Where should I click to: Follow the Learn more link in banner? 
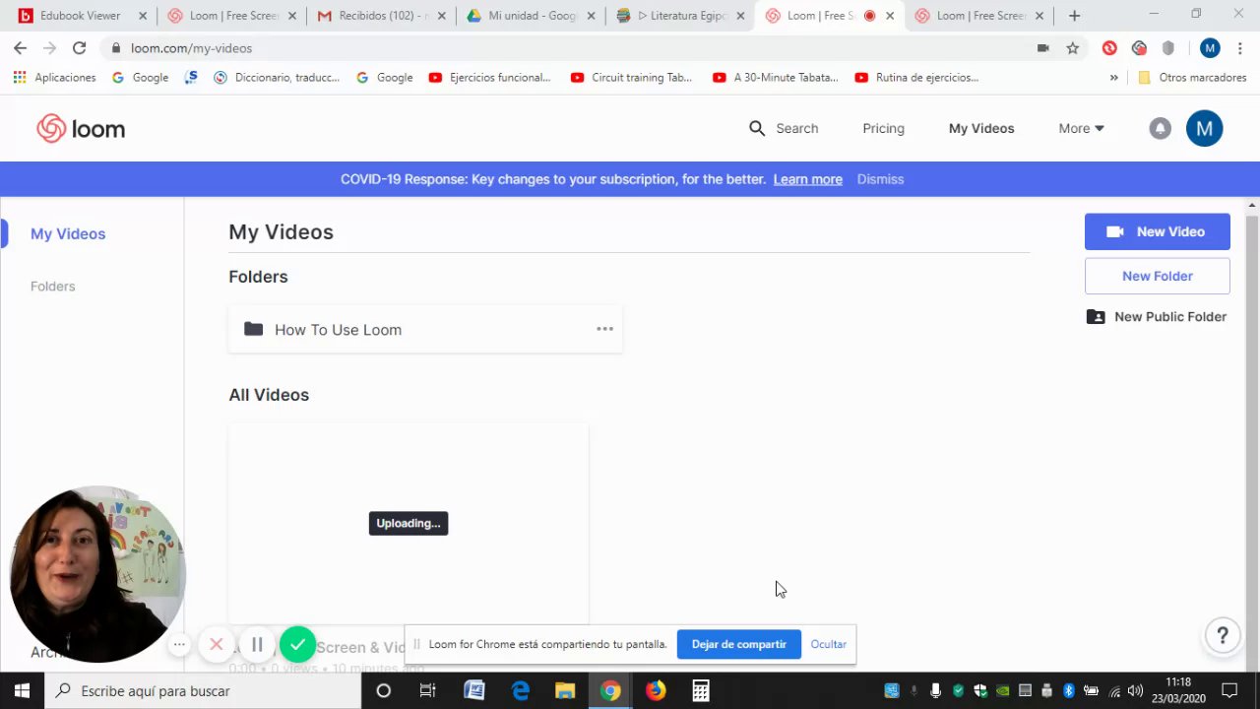pos(808,179)
